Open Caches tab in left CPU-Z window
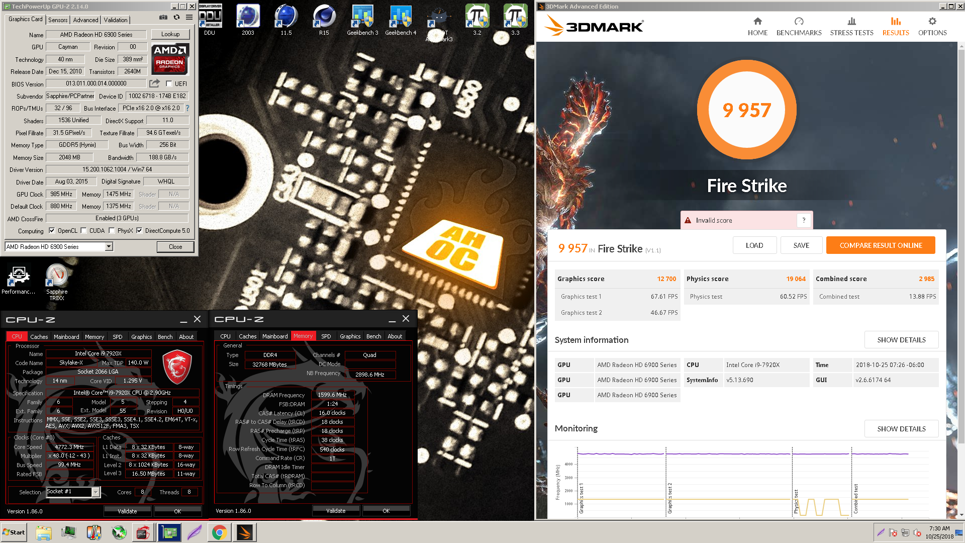965x543 pixels. click(x=39, y=337)
